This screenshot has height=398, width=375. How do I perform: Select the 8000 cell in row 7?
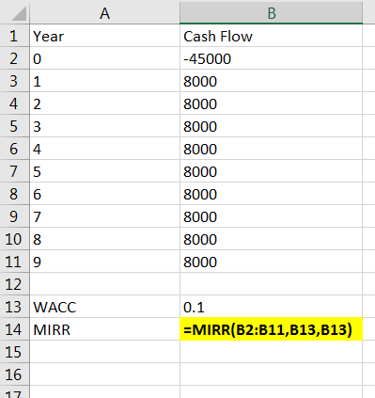coord(272,171)
